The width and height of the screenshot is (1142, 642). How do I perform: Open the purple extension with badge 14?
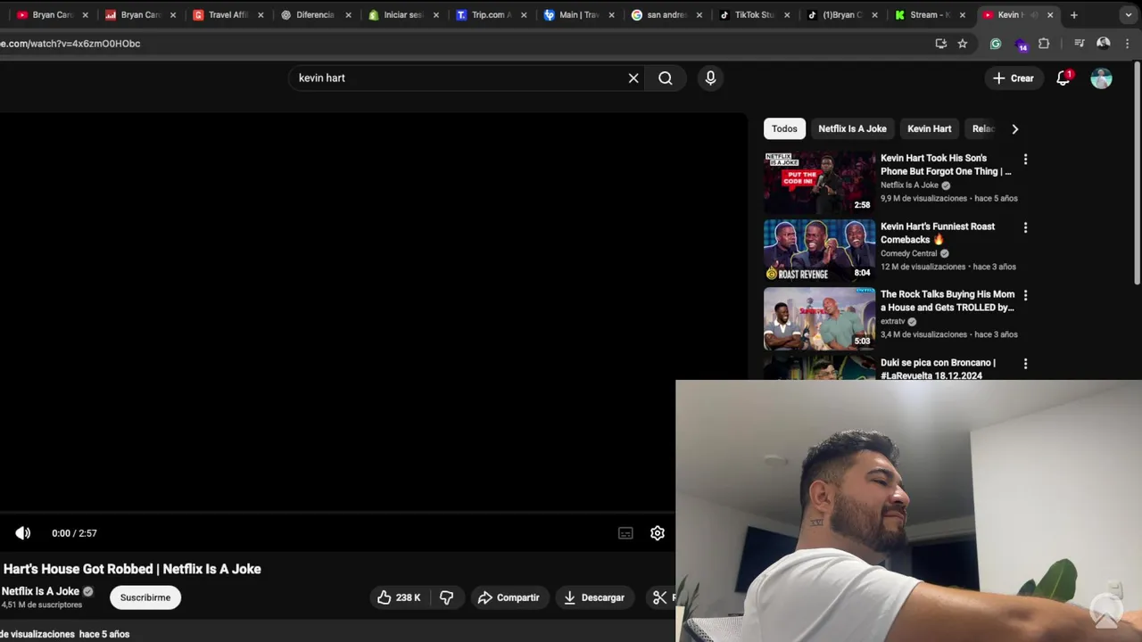pos(1021,44)
